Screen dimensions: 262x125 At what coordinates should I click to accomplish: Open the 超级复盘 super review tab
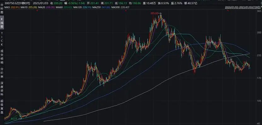[2, 107]
